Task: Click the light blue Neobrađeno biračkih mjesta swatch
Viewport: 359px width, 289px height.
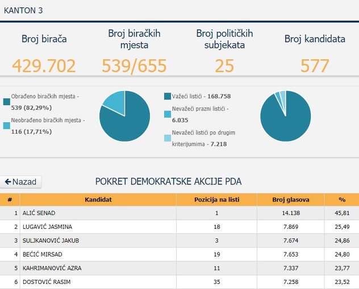Action: pos(6,125)
